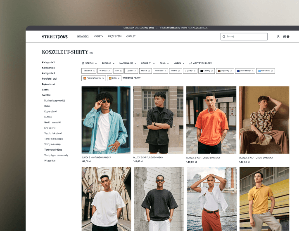Remove the Poliester filter tag

pyautogui.click(x=165, y=71)
